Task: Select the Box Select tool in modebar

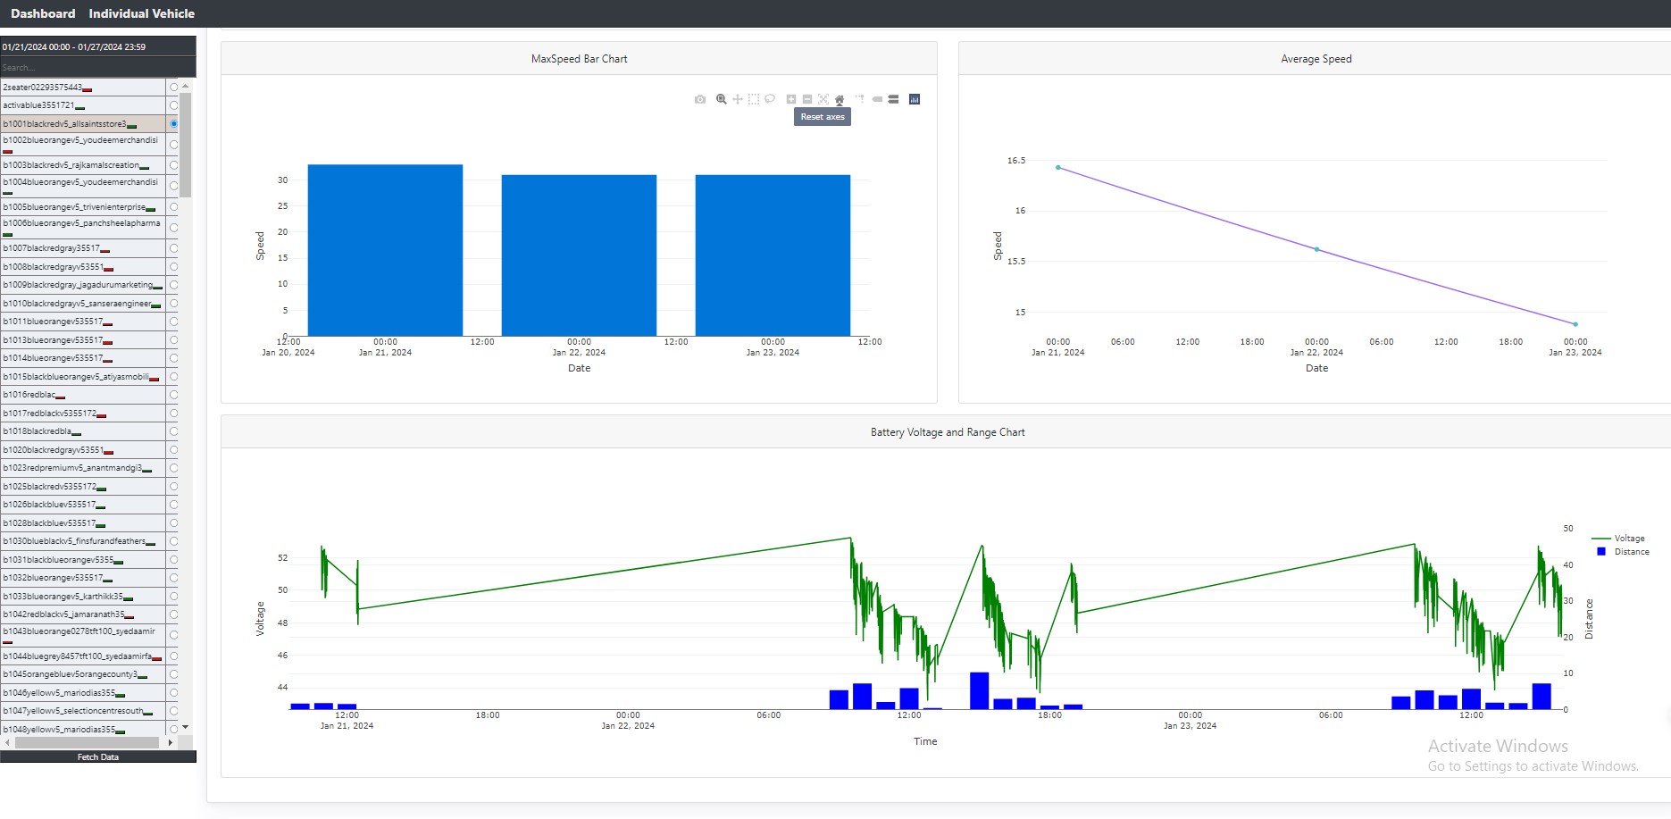Action: [754, 99]
